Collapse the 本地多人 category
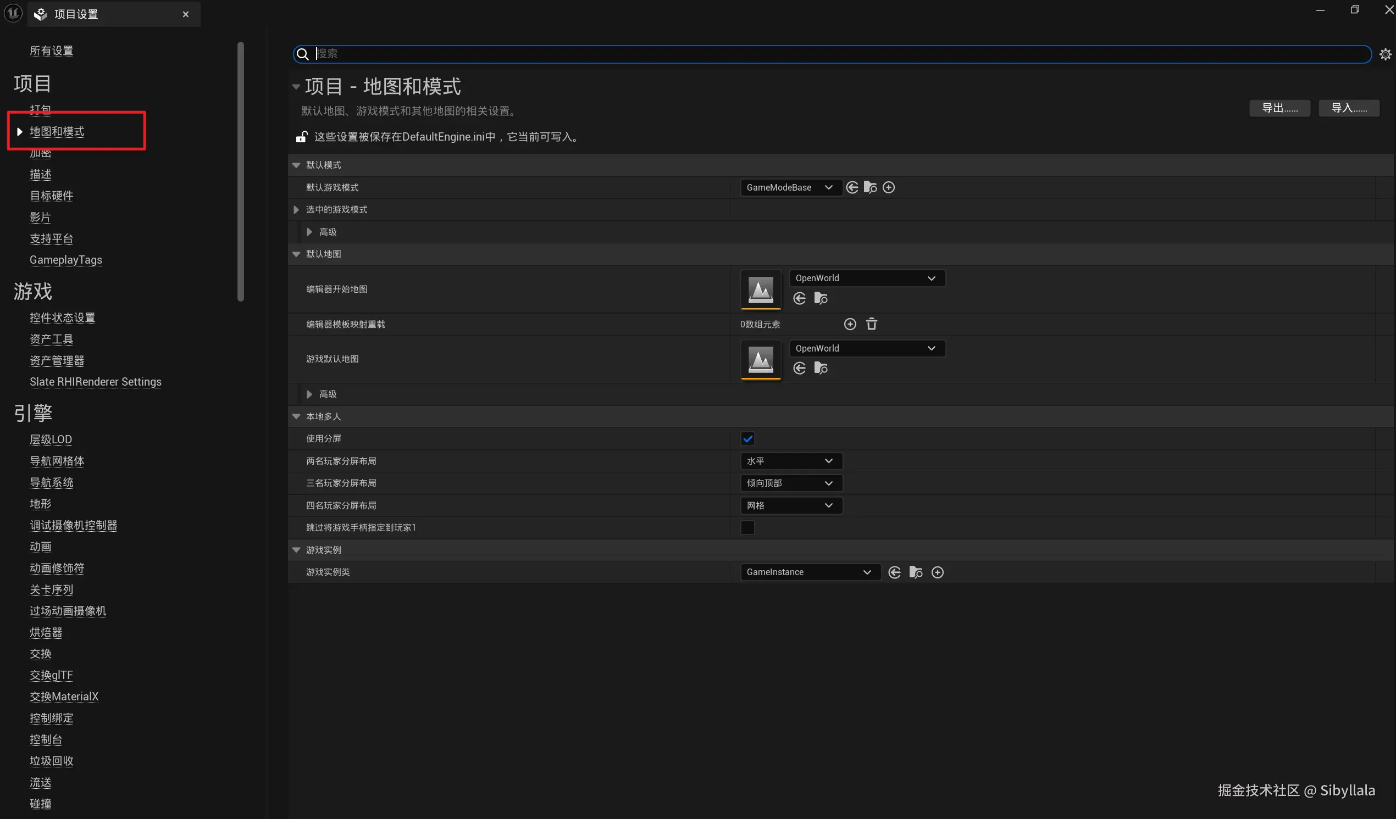Screen dimensions: 1396x819 (296, 416)
